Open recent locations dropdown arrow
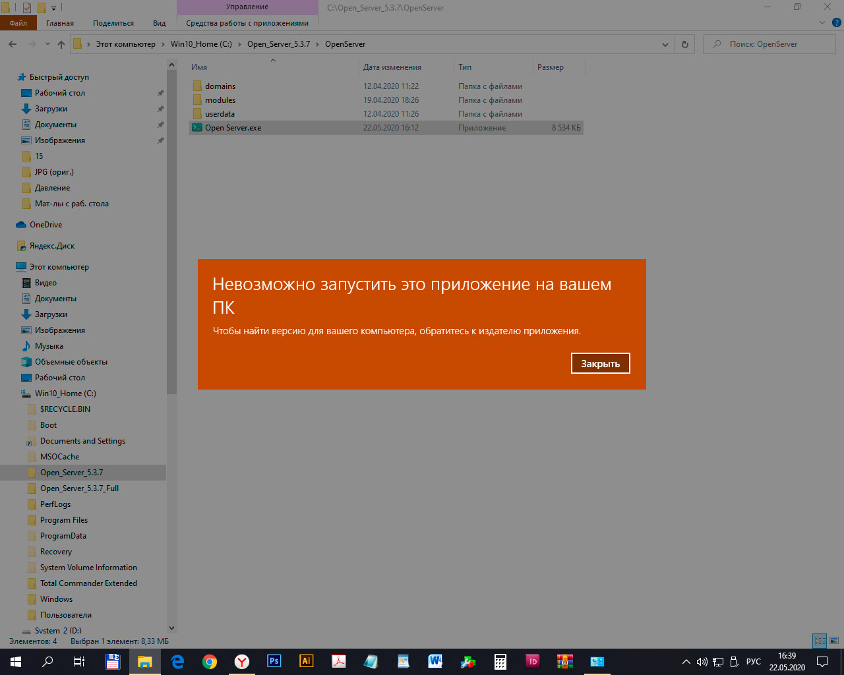Image resolution: width=844 pixels, height=675 pixels. click(47, 44)
